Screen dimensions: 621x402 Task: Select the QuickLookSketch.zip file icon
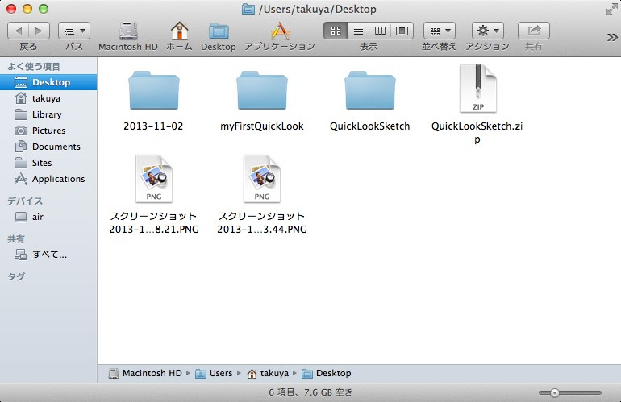pos(477,89)
